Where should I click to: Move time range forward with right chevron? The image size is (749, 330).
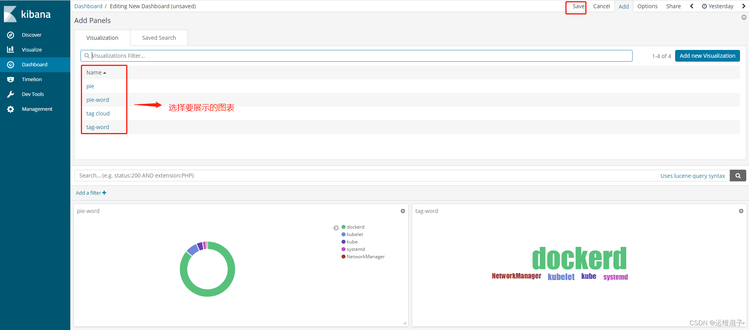pos(744,6)
